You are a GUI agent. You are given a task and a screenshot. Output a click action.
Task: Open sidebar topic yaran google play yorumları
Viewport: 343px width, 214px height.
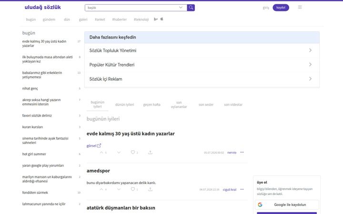tap(43, 165)
